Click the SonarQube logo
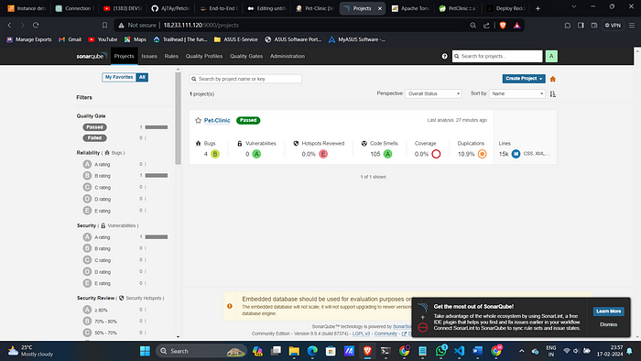This screenshot has width=641, height=361. 92,56
